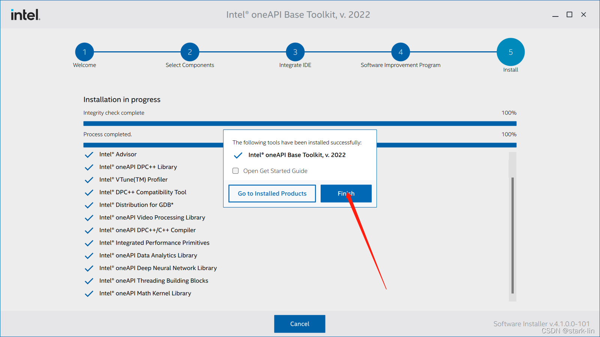
Task: Select the Integrate IDE step circle
Action: point(295,52)
